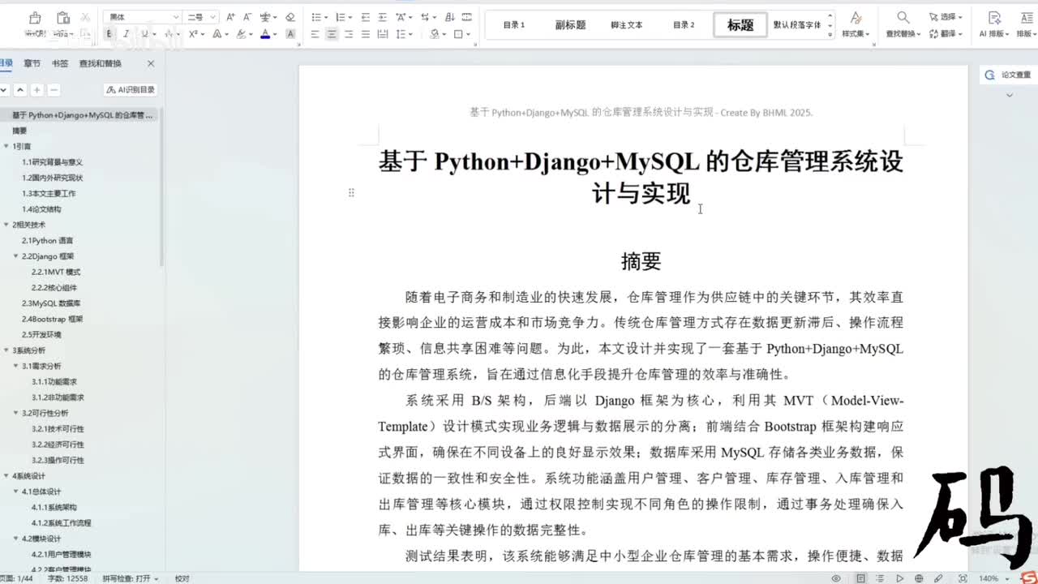Click the distributed alignment icon

[x=383, y=34]
